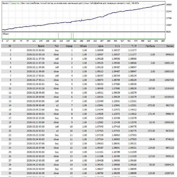177x177 pixels.
Task: Click the -372.00 profit in row 14
Action: point(151,105)
